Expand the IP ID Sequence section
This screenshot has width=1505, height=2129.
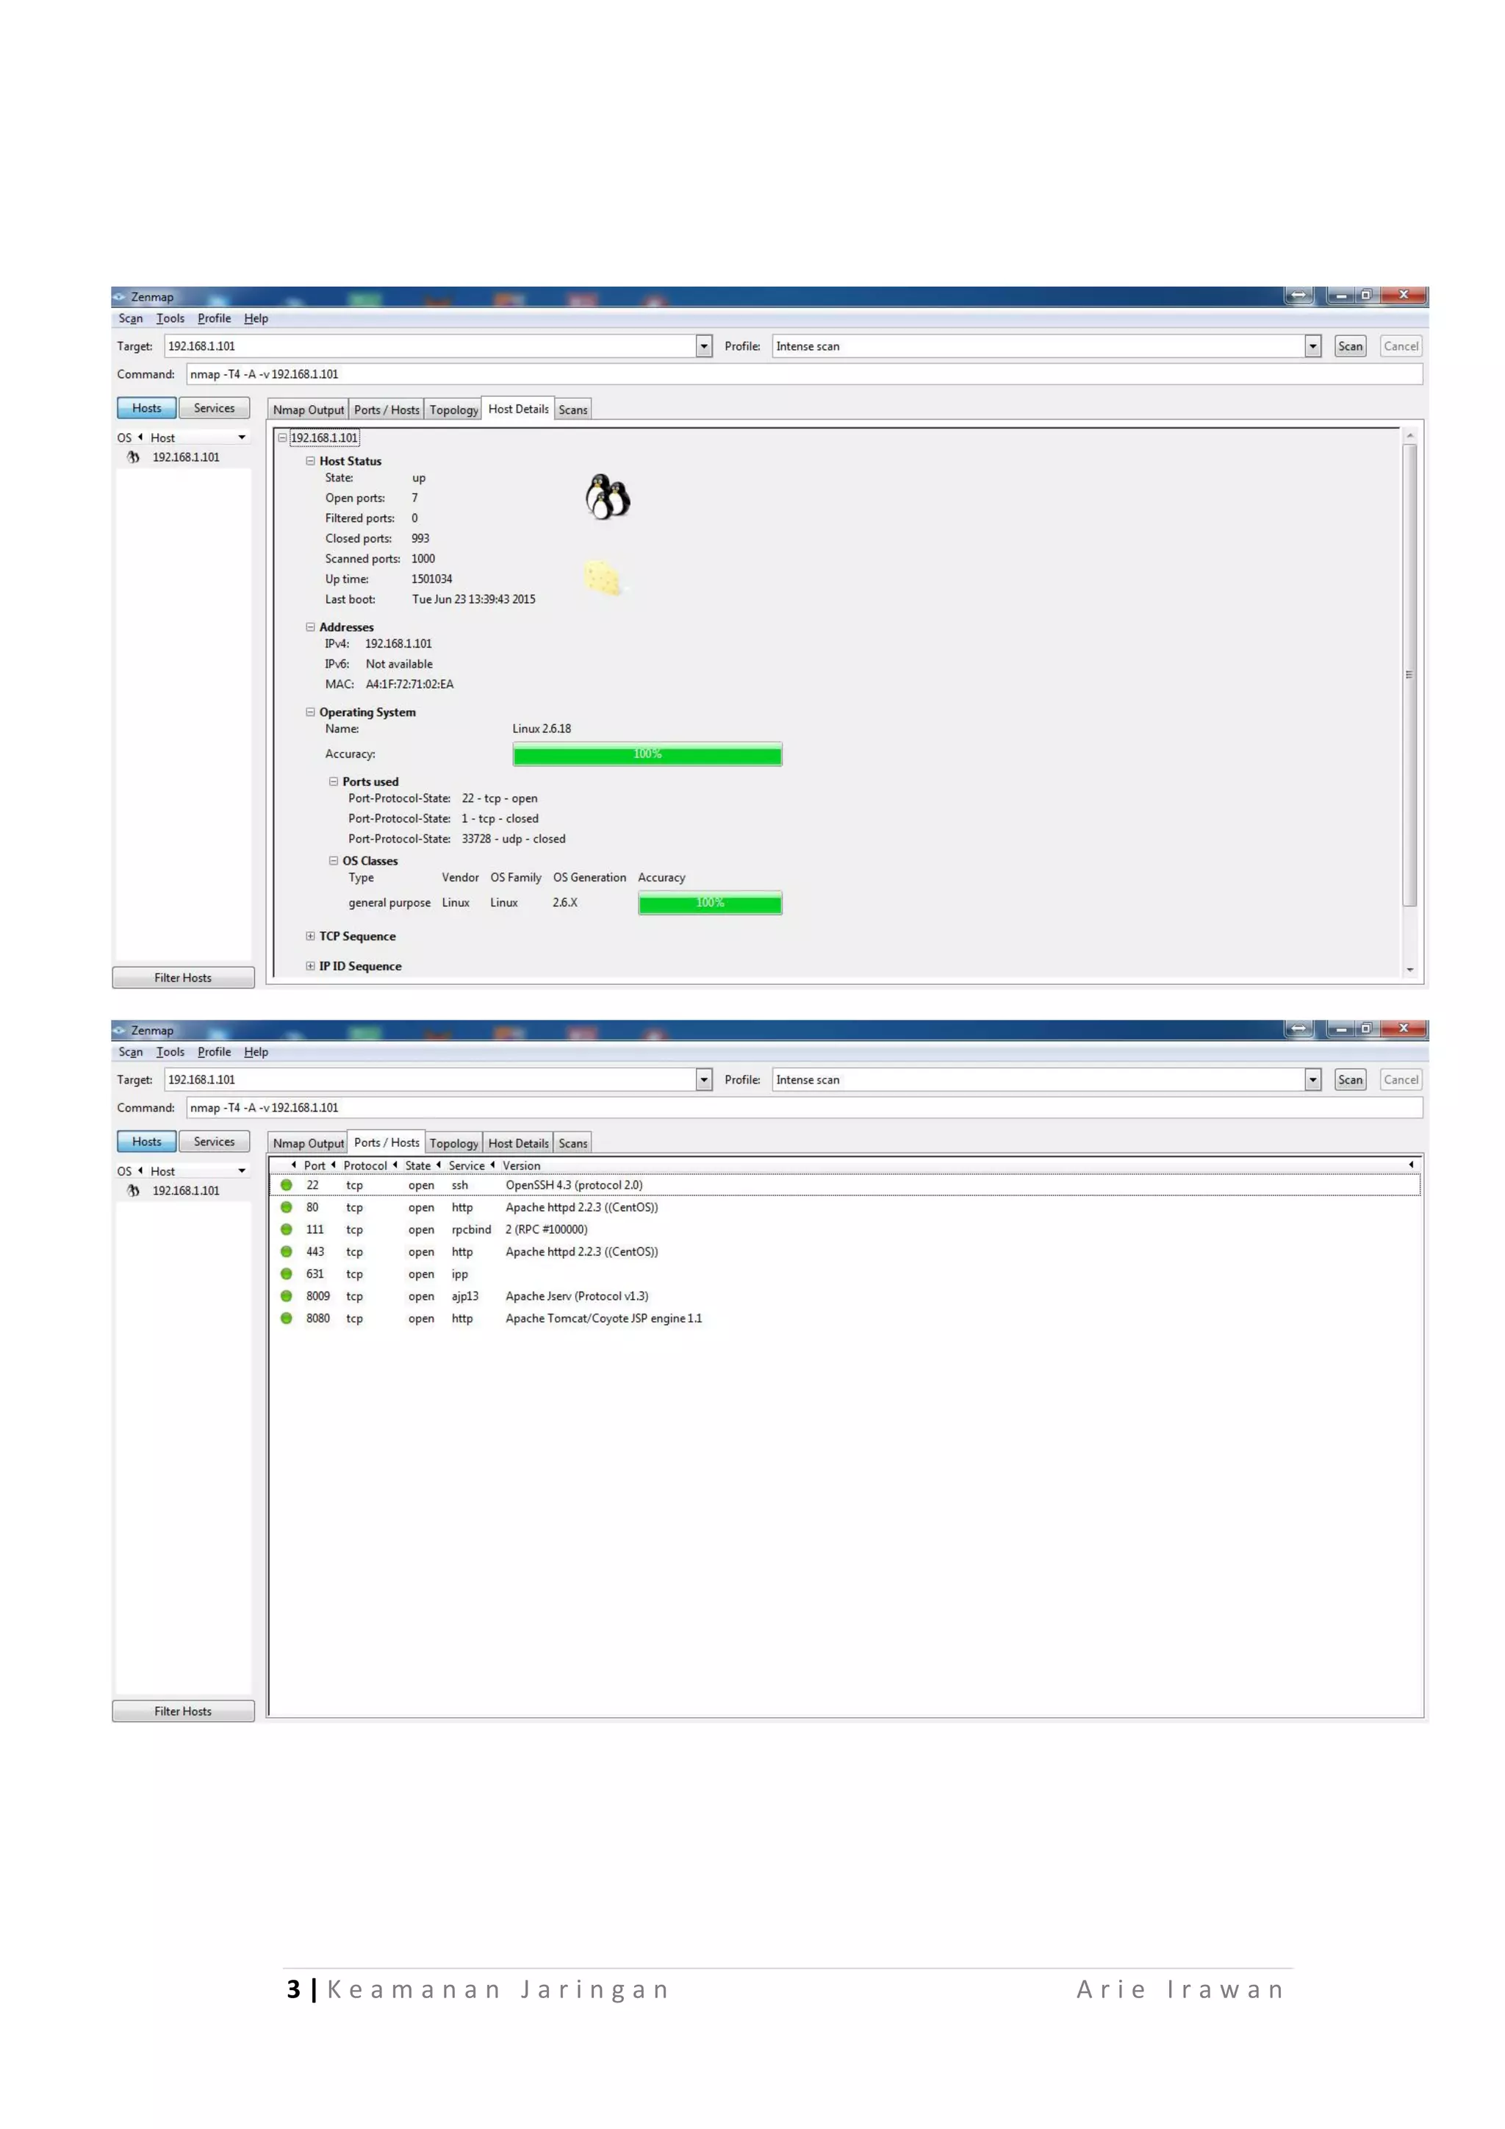[x=310, y=966]
